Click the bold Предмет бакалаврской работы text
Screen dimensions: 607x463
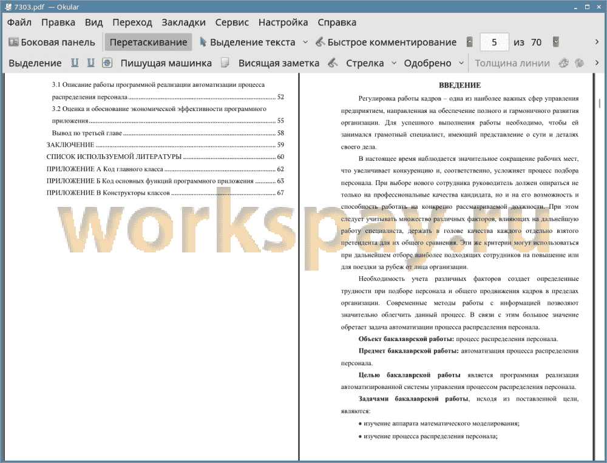tap(409, 351)
